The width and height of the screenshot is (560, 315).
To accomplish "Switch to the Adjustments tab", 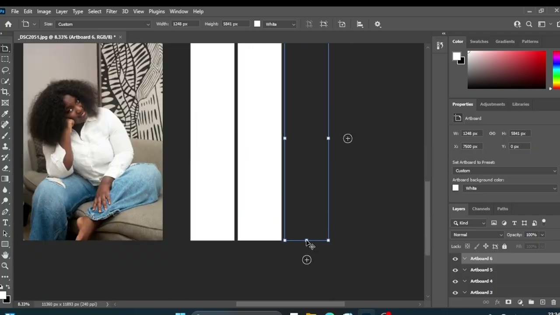I will (492, 104).
